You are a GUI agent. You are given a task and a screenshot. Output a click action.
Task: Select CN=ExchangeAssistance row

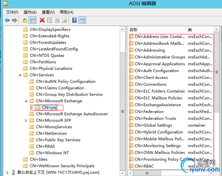(x=171, y=105)
